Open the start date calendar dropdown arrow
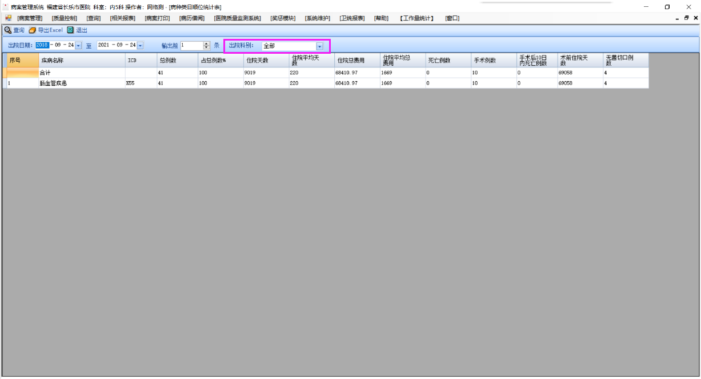Screen dimensions: 701x379 78,45
